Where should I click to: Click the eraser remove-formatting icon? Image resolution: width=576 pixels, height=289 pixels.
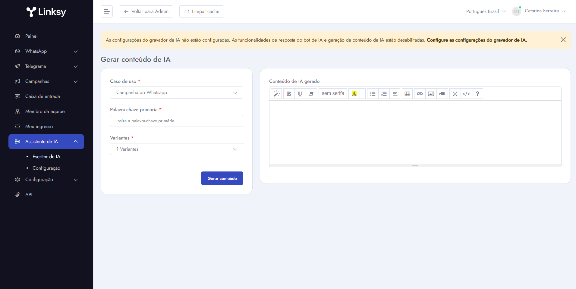[311, 94]
